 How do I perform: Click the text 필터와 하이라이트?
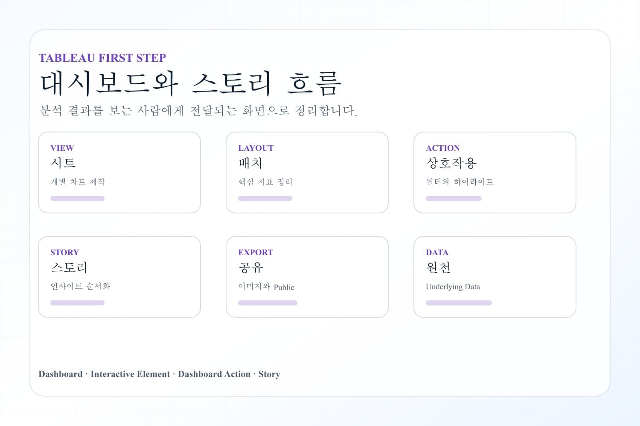pos(460,182)
